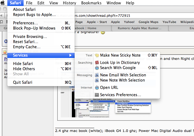Choose New Email With Selection
Image resolution: width=194 pixels, height=136 pixels.
point(127,75)
